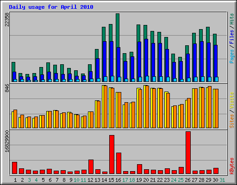This screenshot has width=237, height=185.
Task: Click the red KBytes bar for day 26
Action: [x=188, y=153]
